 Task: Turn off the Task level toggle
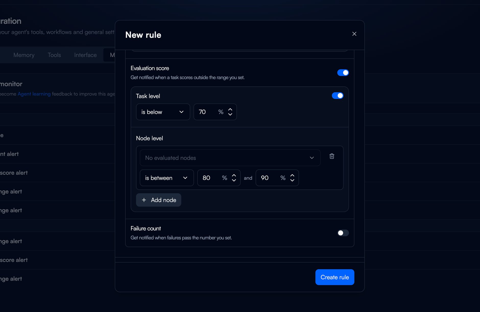(338, 96)
